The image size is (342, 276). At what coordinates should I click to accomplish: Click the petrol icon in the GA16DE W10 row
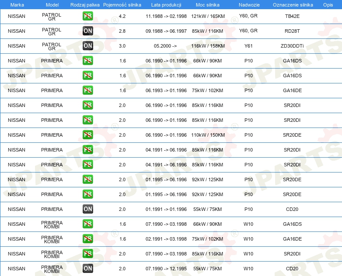click(87, 238)
